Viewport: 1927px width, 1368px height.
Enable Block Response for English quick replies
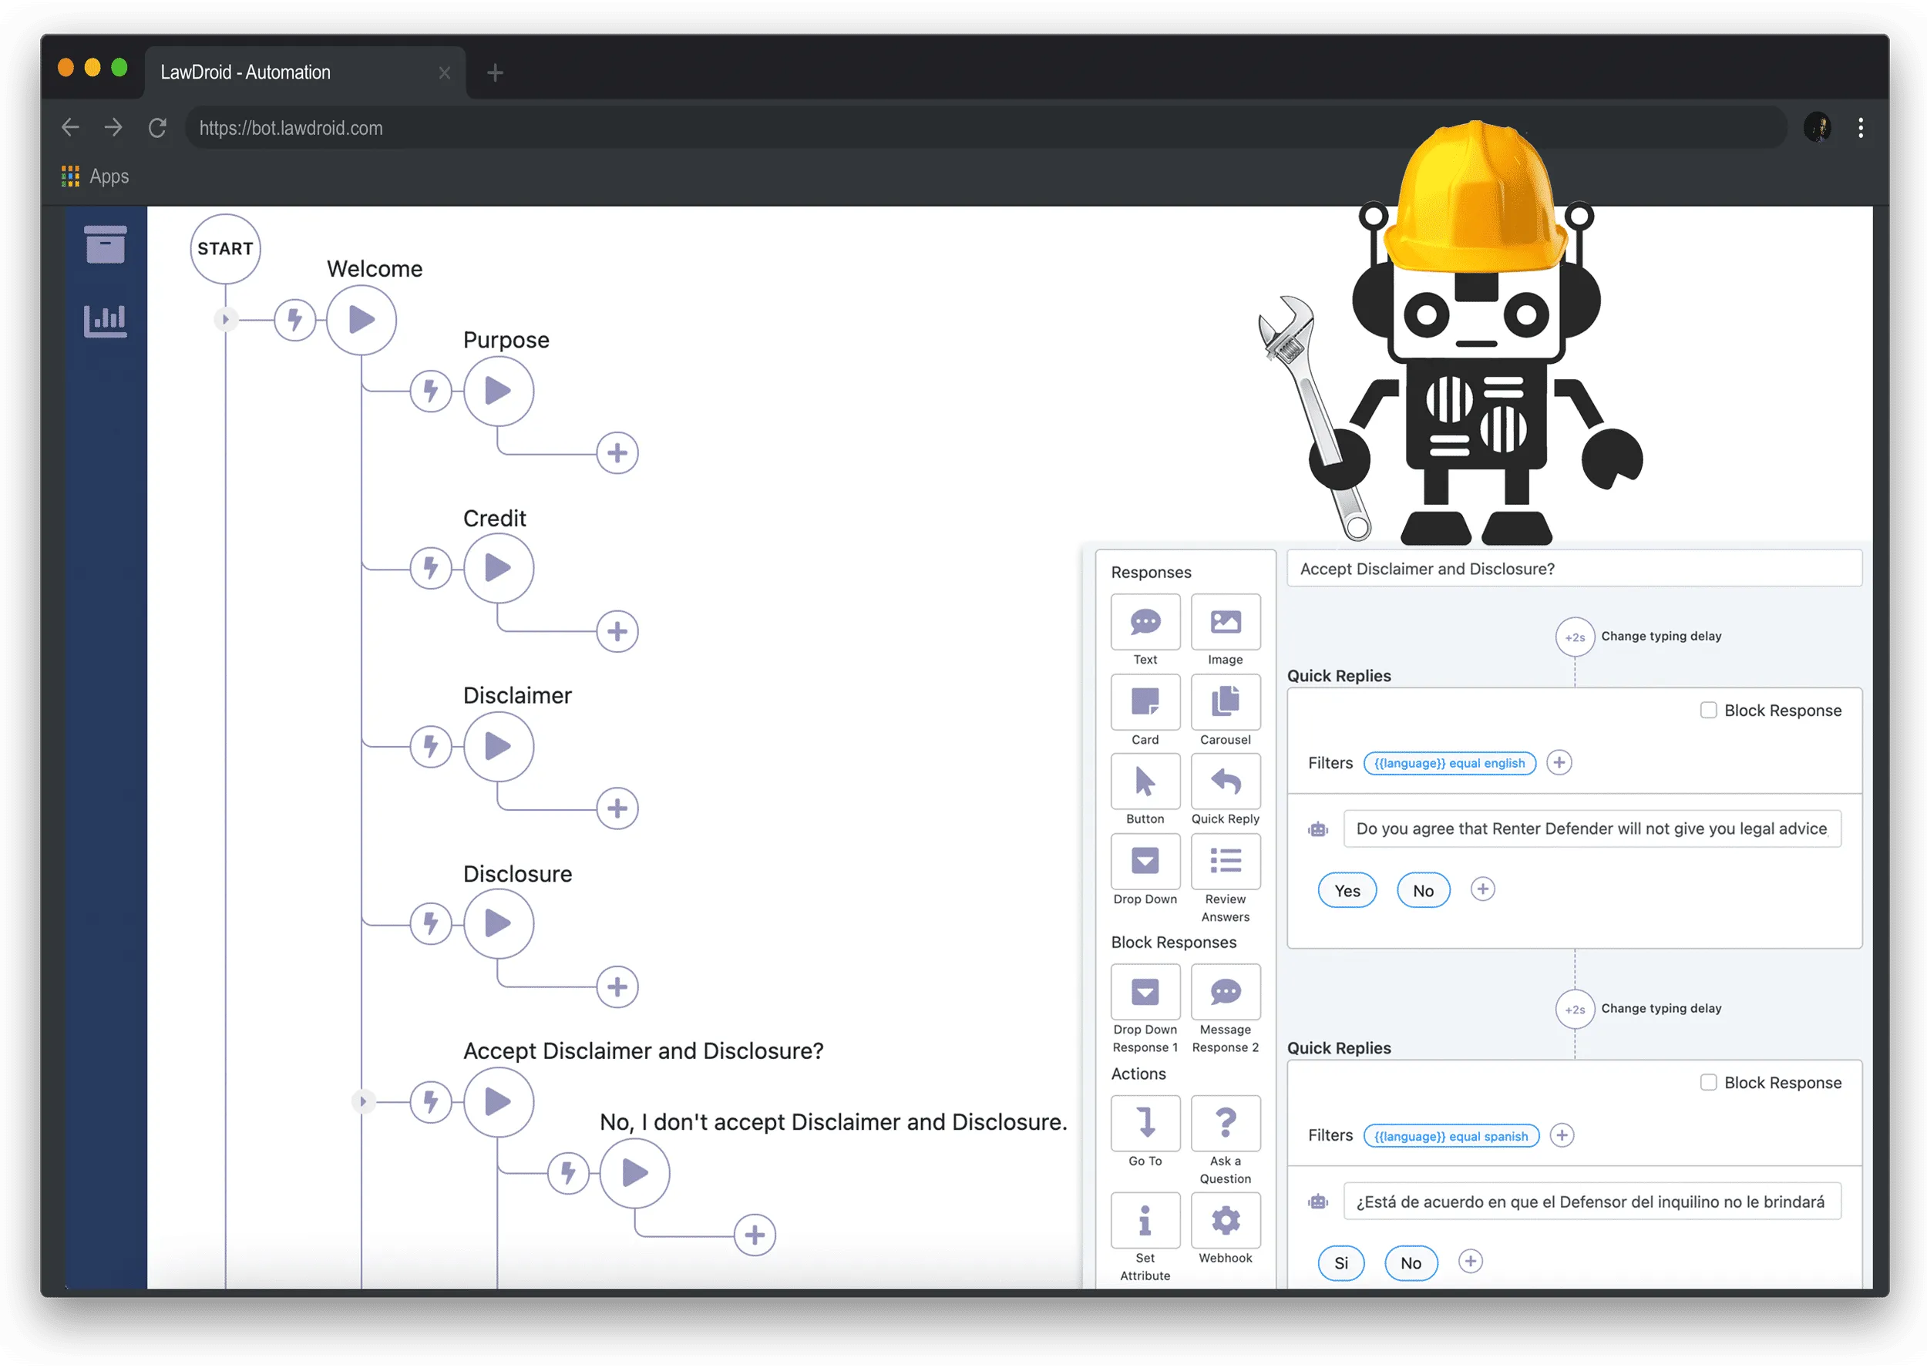tap(1708, 710)
